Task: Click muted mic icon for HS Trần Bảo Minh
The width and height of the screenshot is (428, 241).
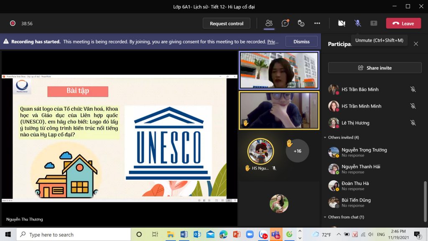Action: pyautogui.click(x=413, y=90)
